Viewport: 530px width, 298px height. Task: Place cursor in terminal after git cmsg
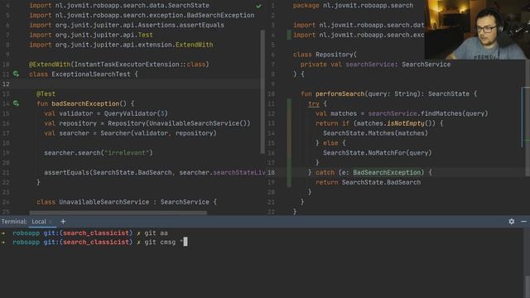pyautogui.click(x=185, y=242)
